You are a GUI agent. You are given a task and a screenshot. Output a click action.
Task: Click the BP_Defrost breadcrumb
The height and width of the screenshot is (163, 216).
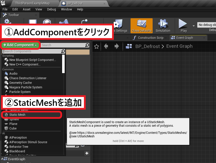148,46
